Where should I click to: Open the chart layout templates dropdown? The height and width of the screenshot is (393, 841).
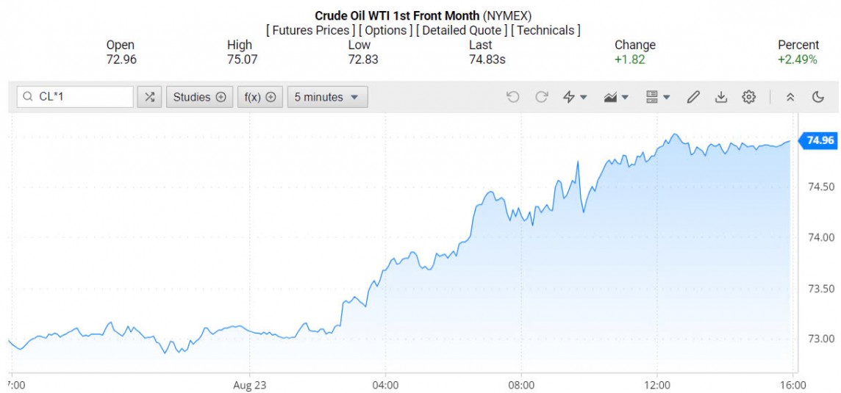(657, 97)
